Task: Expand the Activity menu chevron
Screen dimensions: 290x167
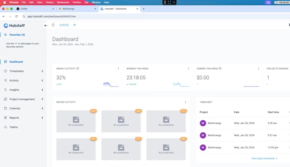Action: click(x=42, y=81)
